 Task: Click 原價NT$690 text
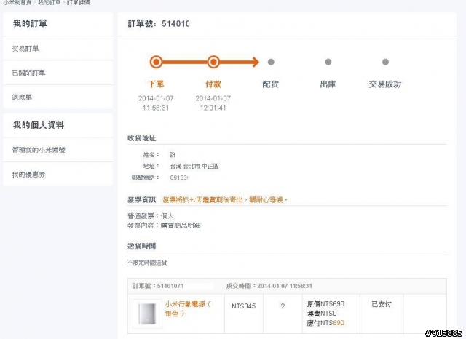pyautogui.click(x=325, y=304)
